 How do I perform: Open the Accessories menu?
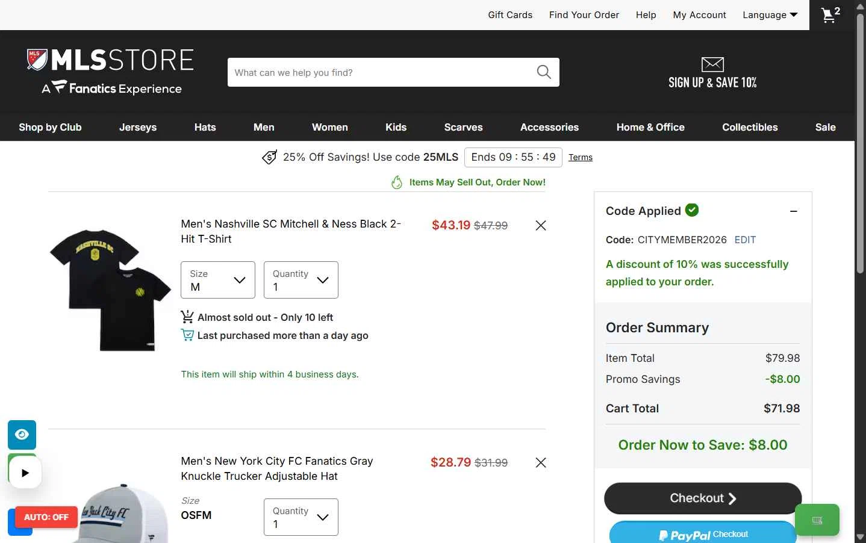coord(550,127)
